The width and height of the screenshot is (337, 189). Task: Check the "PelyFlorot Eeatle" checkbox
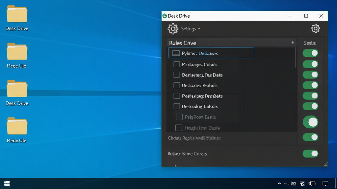pyautogui.click(x=179, y=117)
